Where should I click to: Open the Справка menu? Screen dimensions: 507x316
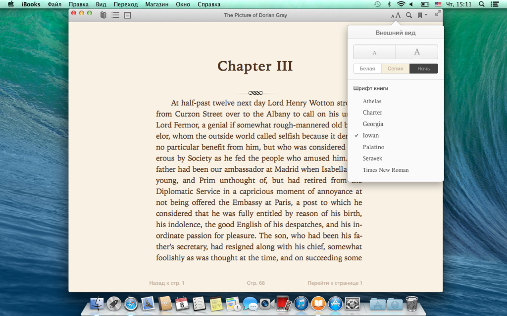point(209,4)
